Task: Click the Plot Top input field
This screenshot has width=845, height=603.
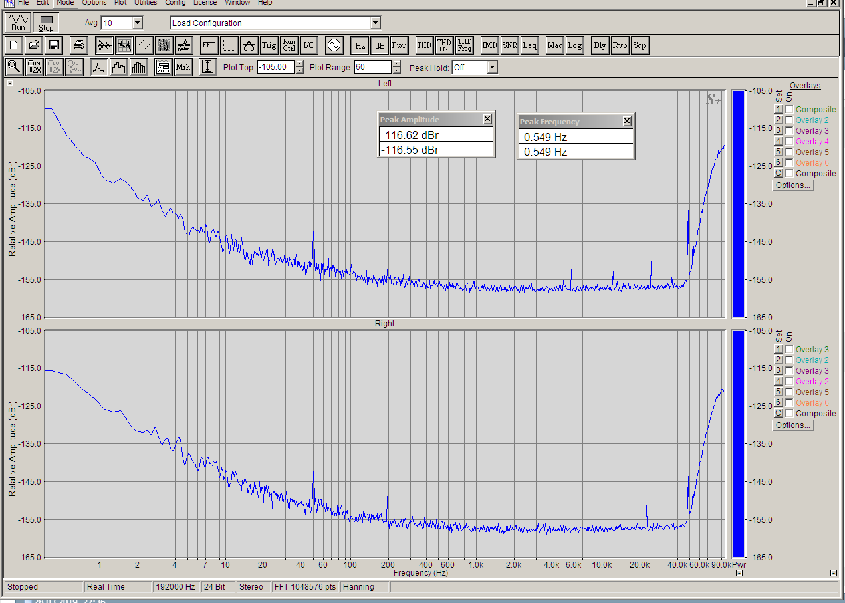Action: pos(275,67)
